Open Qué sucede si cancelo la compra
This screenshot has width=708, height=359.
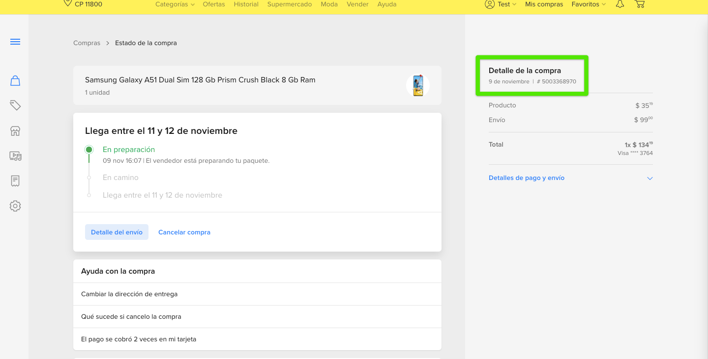(257, 317)
